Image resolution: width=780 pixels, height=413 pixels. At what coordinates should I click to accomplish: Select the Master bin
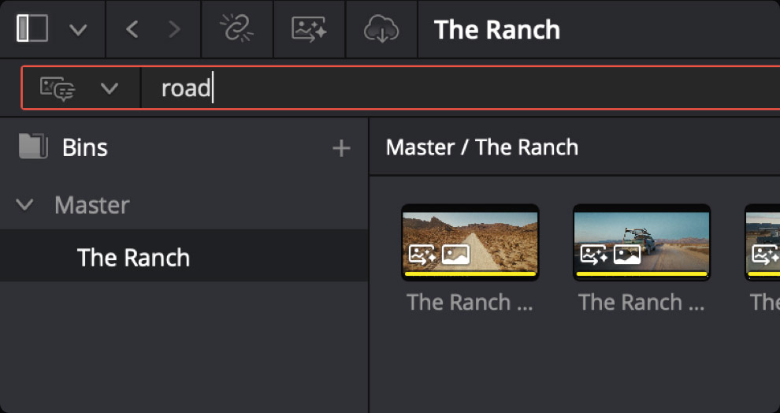click(x=92, y=204)
